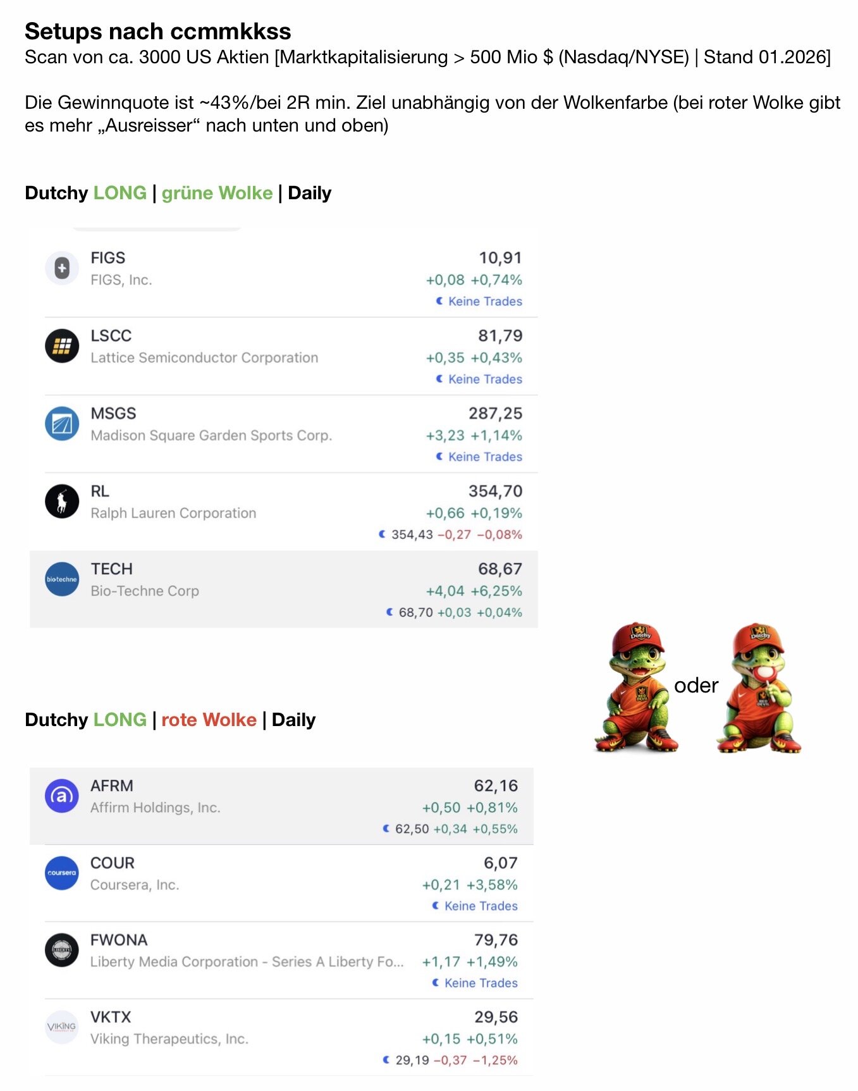Click the Lattice Semiconductor logo icon

(62, 346)
